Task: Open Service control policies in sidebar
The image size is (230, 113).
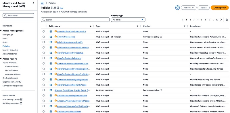Action: click(x=13, y=86)
